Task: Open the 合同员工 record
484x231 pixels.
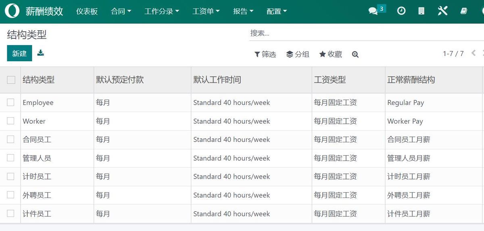Action: pos(37,139)
